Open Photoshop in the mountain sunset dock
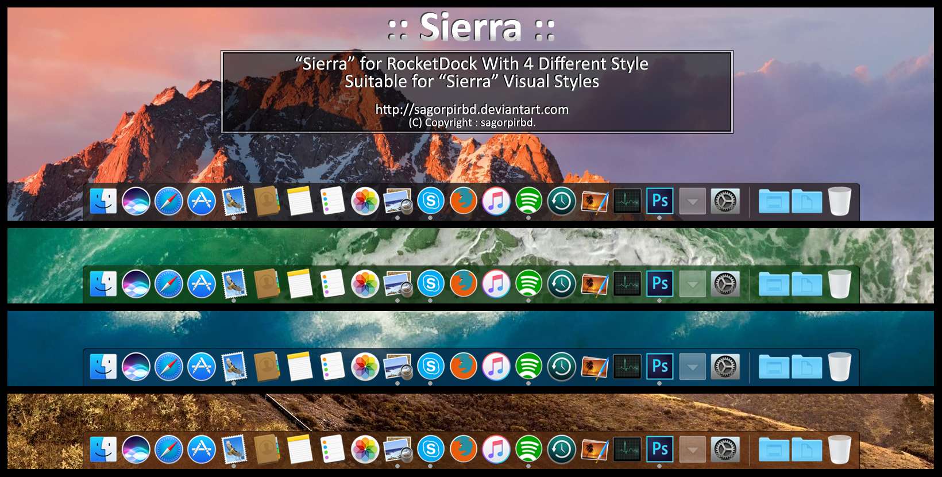 [660, 201]
